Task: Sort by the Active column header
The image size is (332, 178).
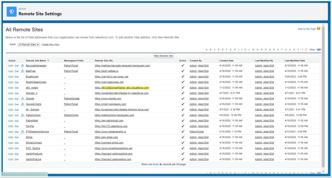Action: [x=183, y=60]
